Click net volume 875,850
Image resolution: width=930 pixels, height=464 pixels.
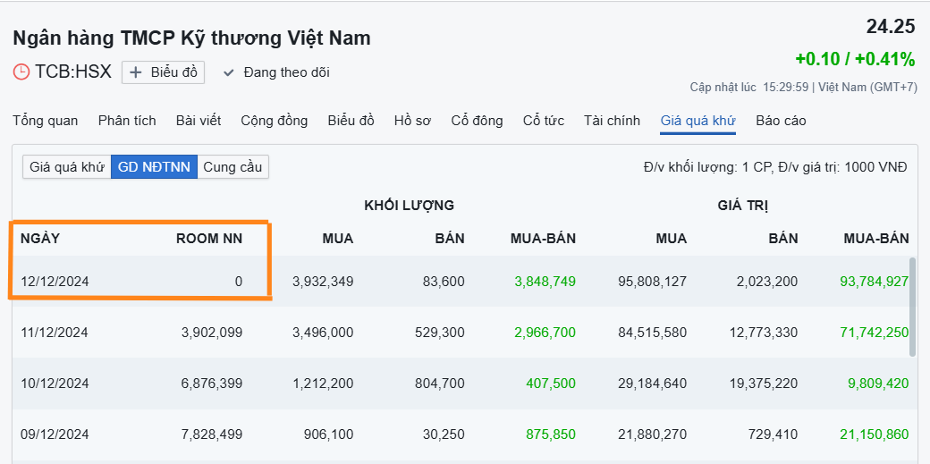(x=551, y=434)
